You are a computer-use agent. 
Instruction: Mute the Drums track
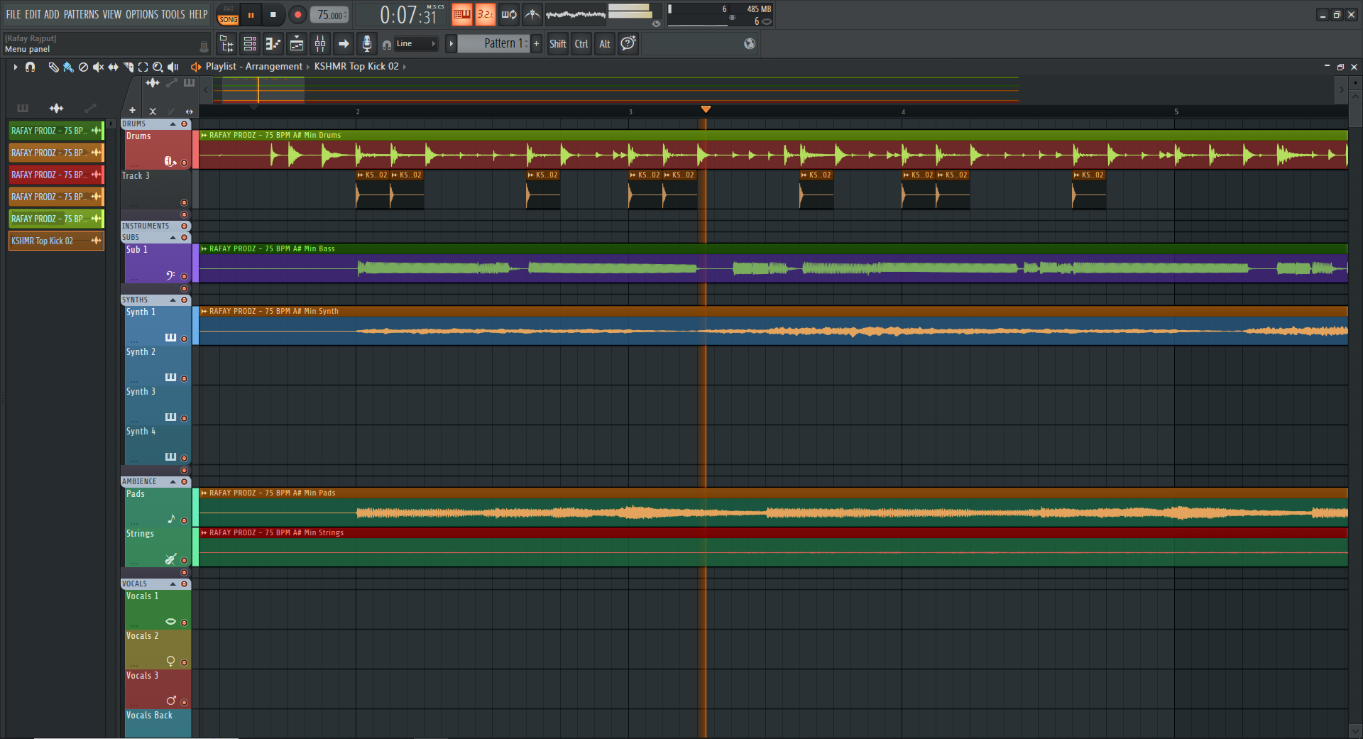pyautogui.click(x=185, y=163)
